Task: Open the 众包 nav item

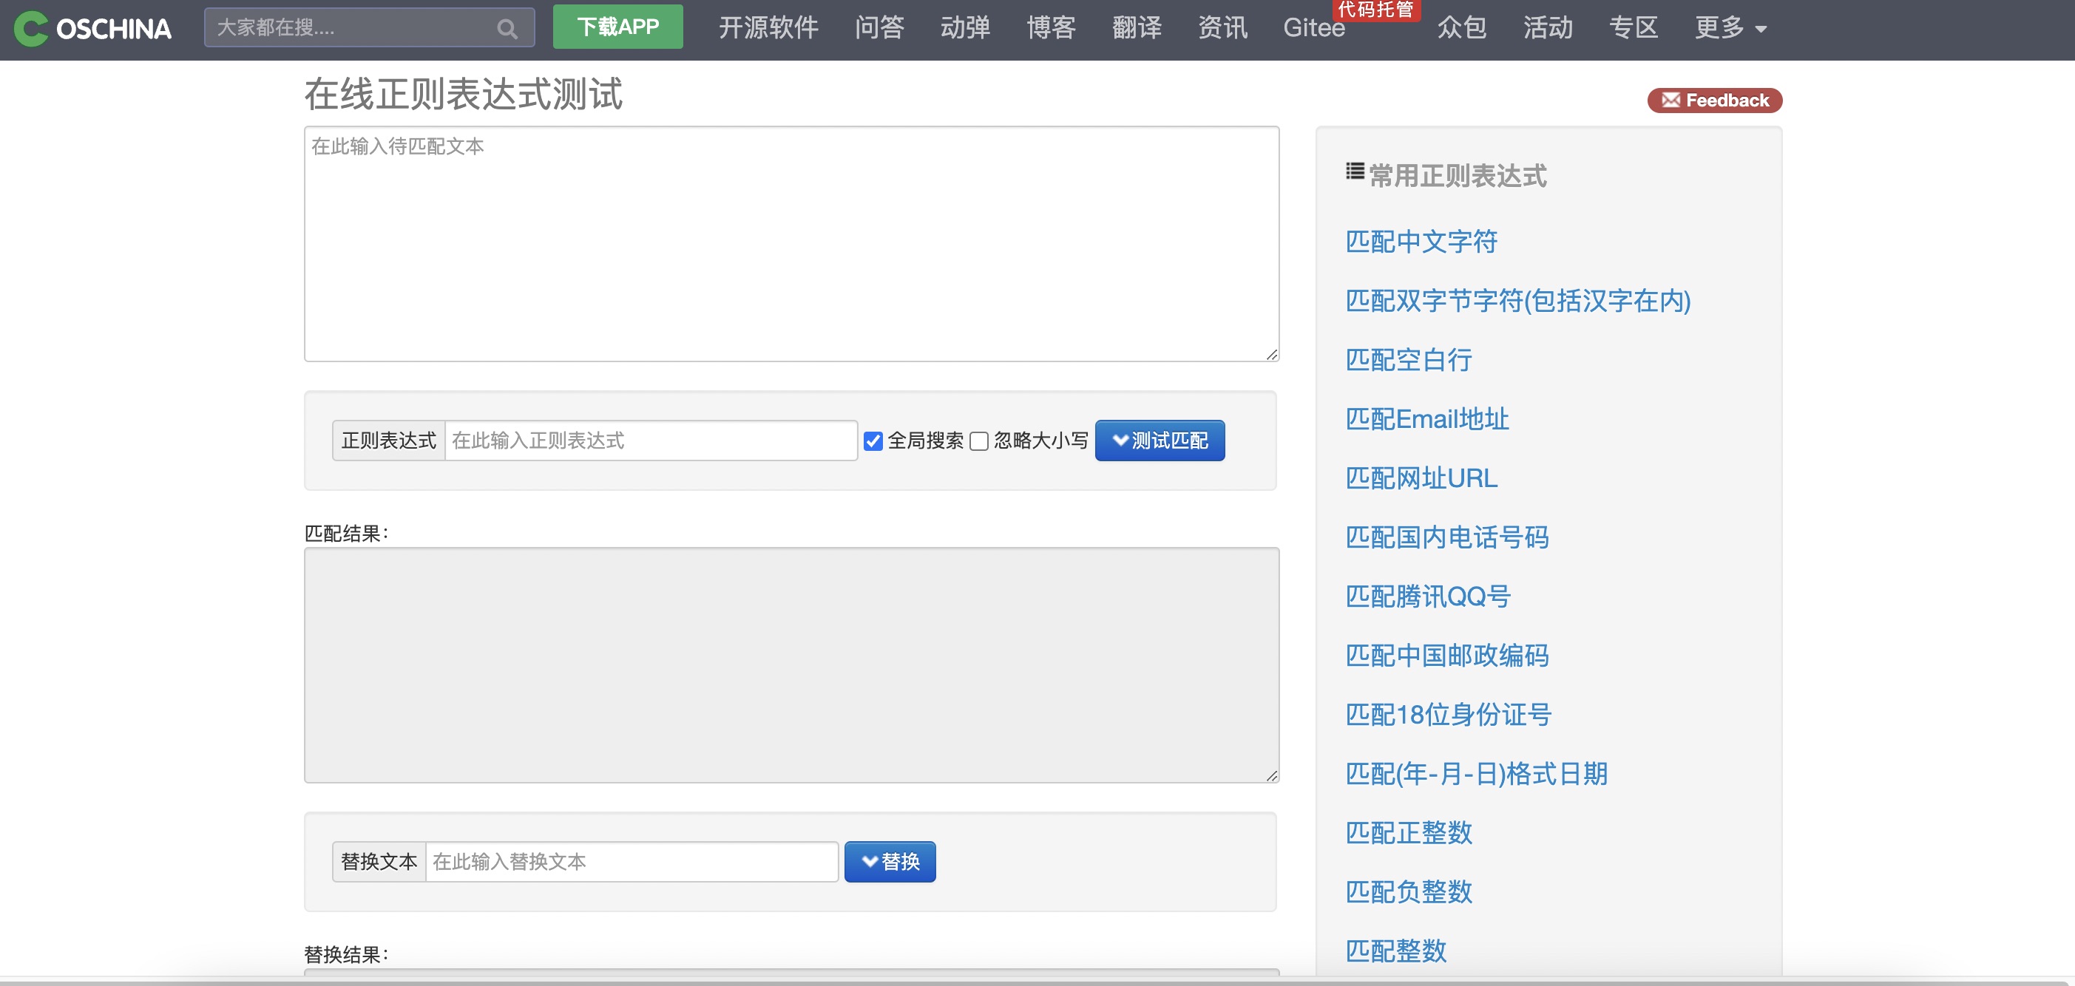Action: tap(1461, 28)
